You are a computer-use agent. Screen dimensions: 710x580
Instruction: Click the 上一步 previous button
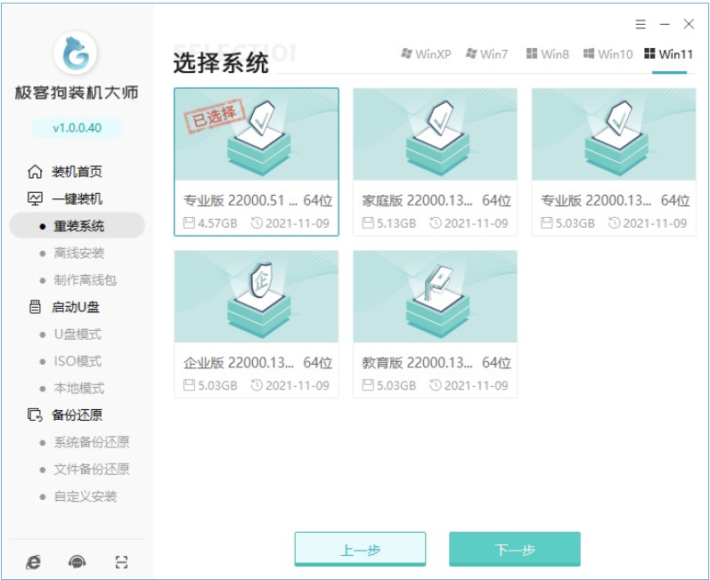coord(360,550)
